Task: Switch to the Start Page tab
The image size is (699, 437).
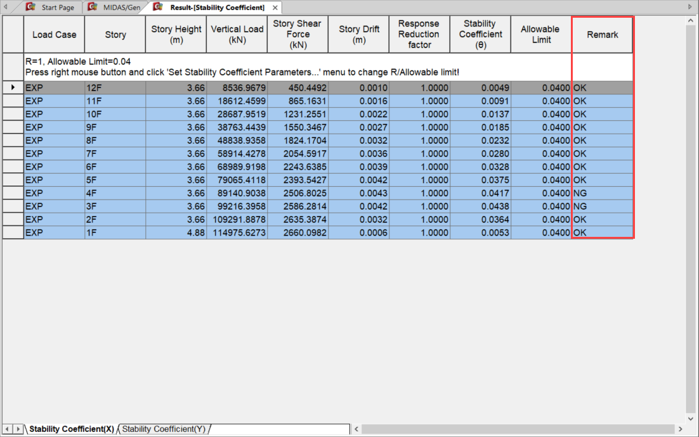Action: (x=57, y=8)
